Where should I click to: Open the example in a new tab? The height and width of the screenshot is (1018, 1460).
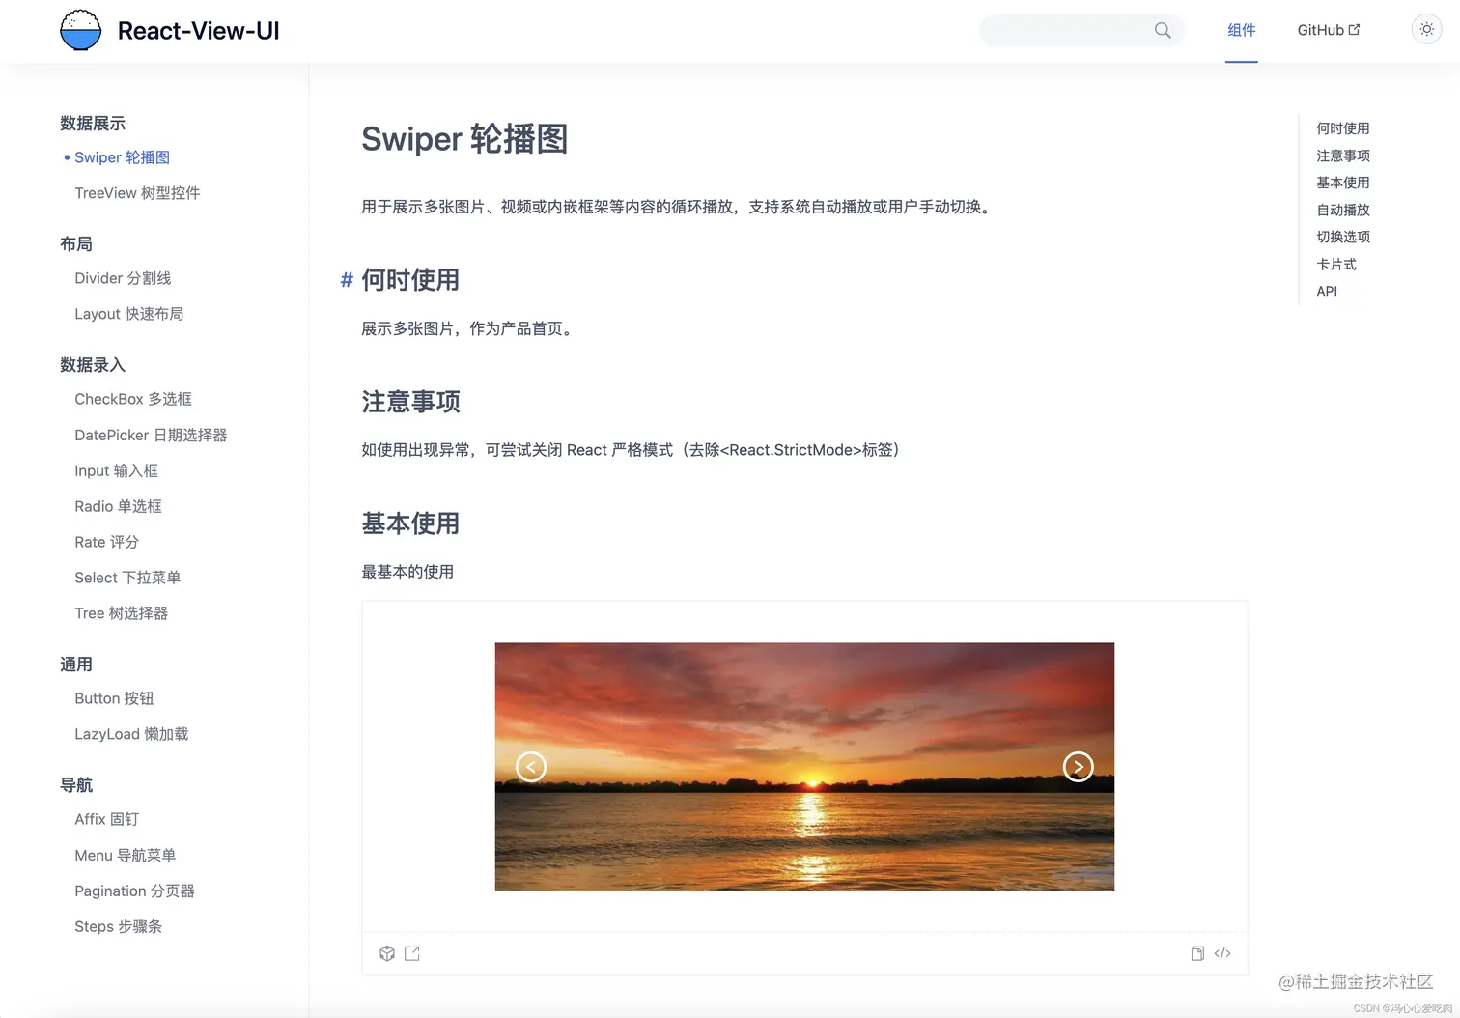tap(412, 953)
